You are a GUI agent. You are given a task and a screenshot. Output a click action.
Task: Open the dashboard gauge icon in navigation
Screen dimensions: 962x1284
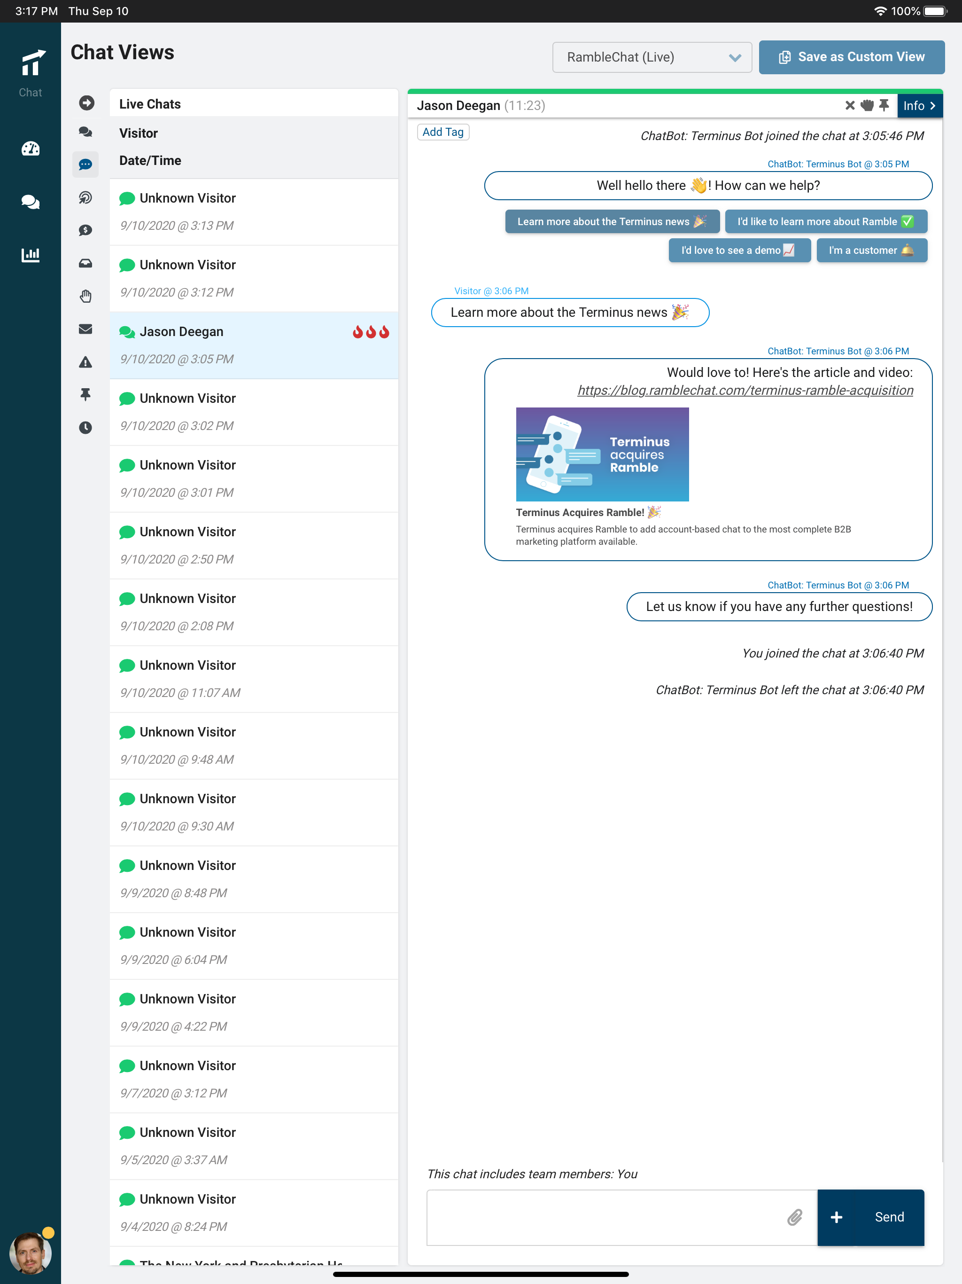pyautogui.click(x=30, y=149)
